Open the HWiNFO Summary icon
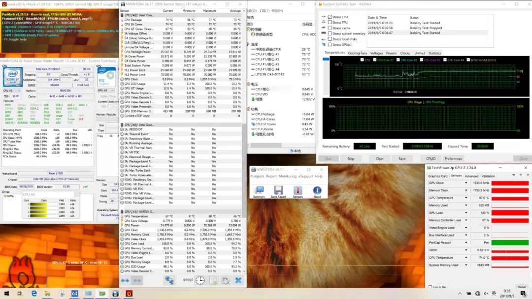 pos(259,190)
